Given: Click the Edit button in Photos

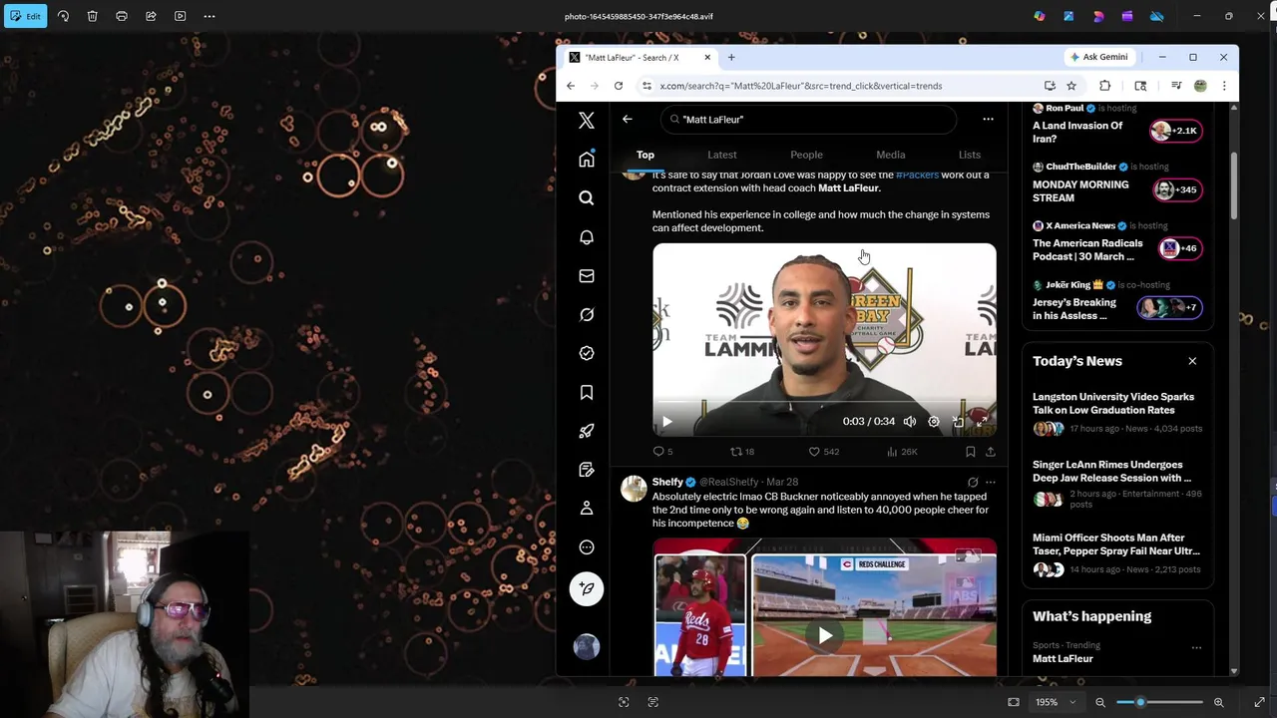Looking at the screenshot, I should (24, 16).
